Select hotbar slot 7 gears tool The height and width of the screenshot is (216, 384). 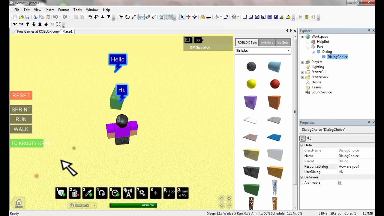[x=142, y=193]
